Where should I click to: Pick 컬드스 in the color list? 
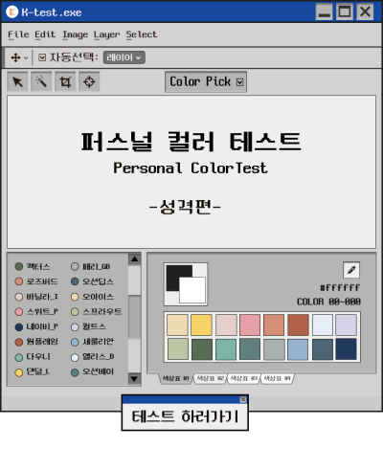coord(88,326)
